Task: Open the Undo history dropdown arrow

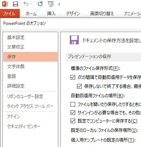Action: click(x=32, y=4)
